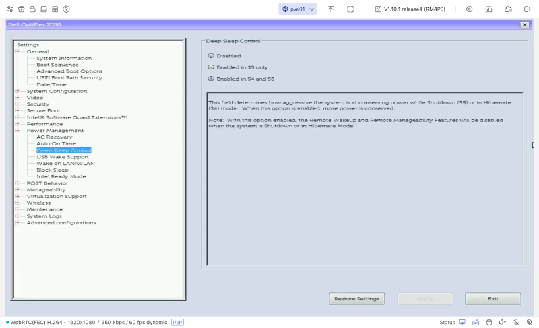Select USB Wake Support entry
This screenshot has height=328, width=539.
point(63,157)
